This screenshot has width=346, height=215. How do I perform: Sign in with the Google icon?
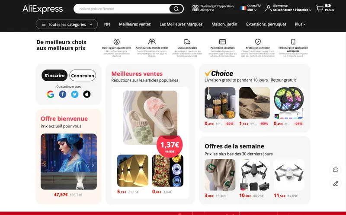(x=51, y=94)
